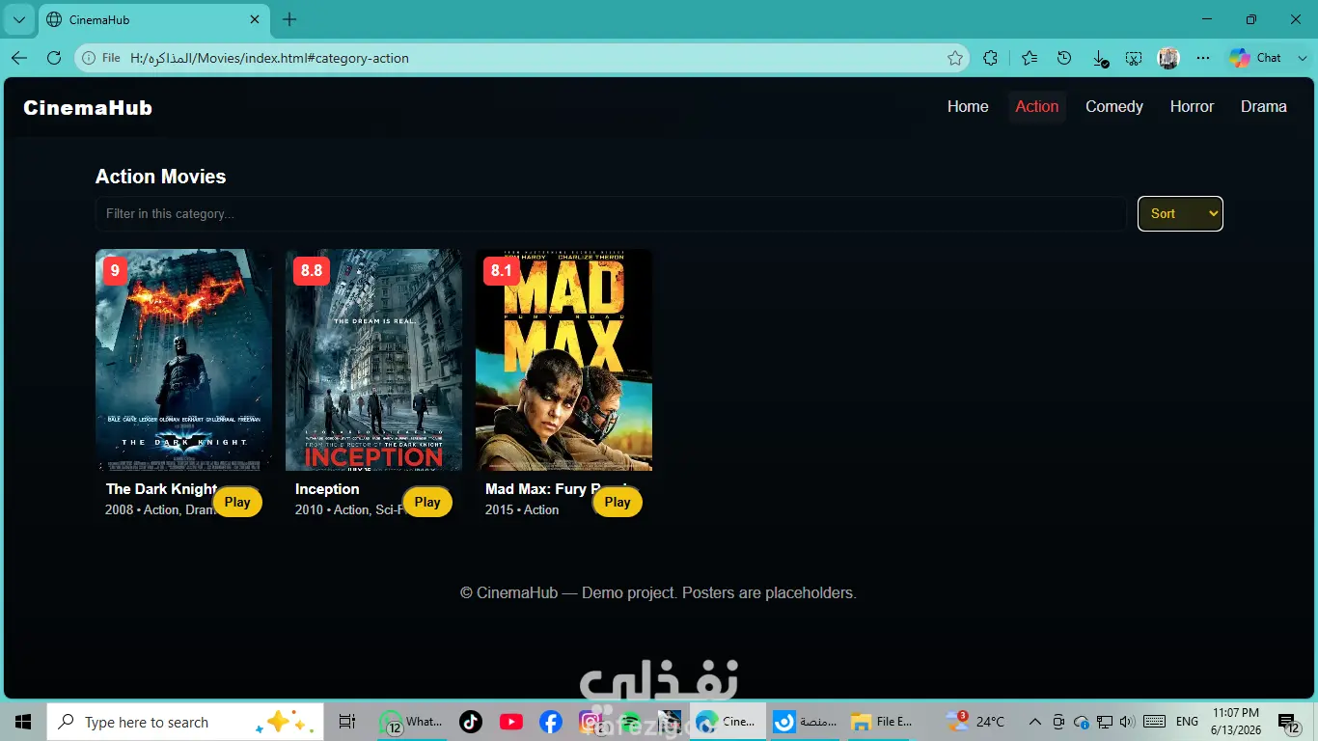Minimize the browser window
Image resolution: width=1318 pixels, height=741 pixels.
[1207, 19]
